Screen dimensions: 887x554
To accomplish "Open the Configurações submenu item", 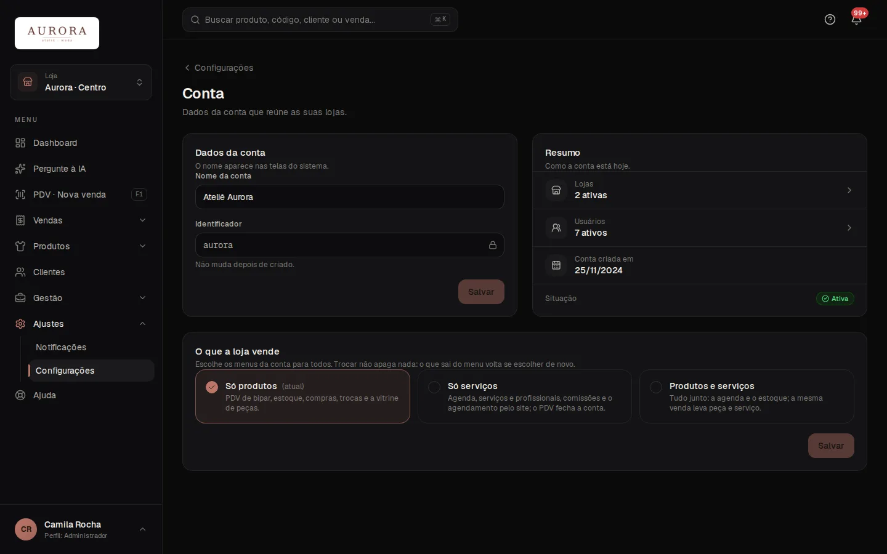I will point(91,371).
